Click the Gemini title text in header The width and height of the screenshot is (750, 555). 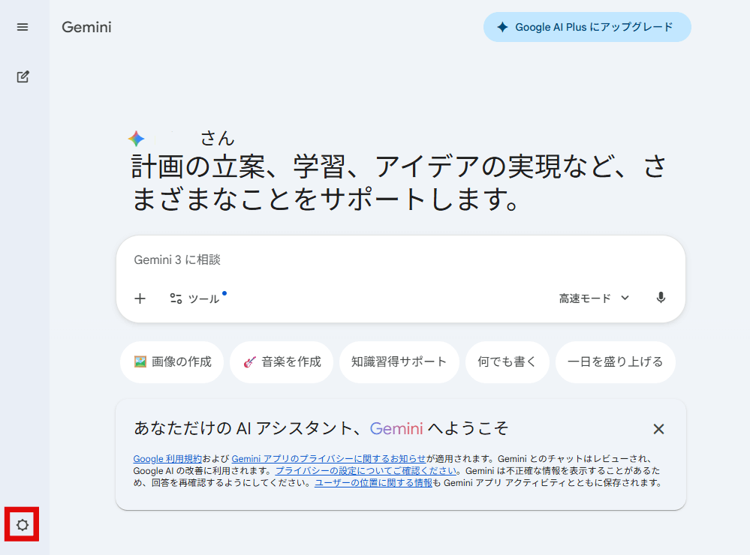(86, 27)
